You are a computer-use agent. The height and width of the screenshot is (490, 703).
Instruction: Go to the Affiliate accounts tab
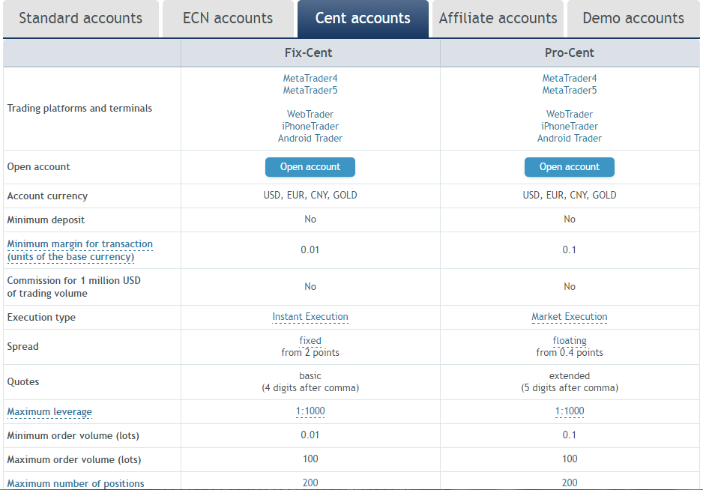pos(498,19)
